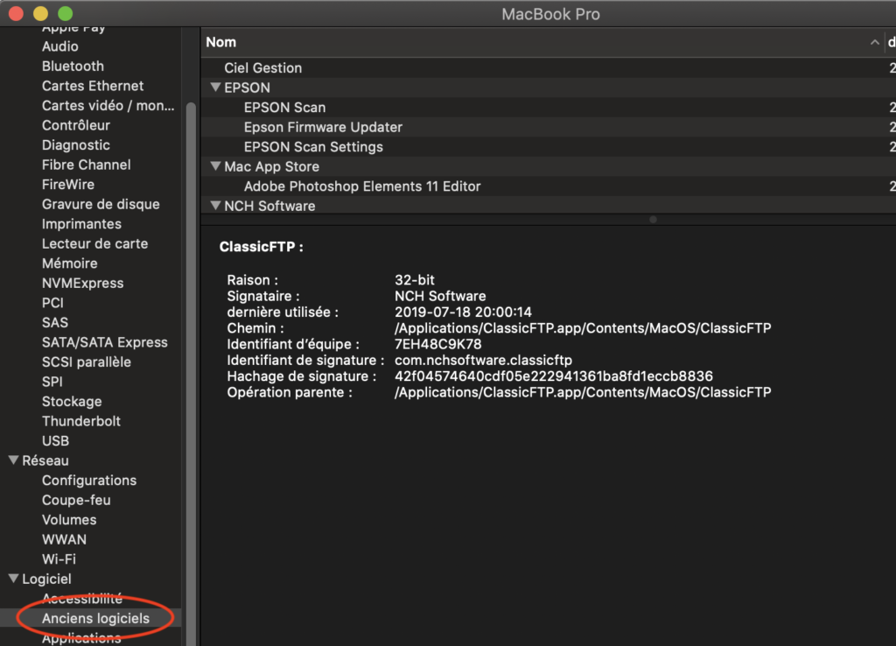The height and width of the screenshot is (646, 896).
Task: Select USB in the sidebar
Action: [55, 441]
